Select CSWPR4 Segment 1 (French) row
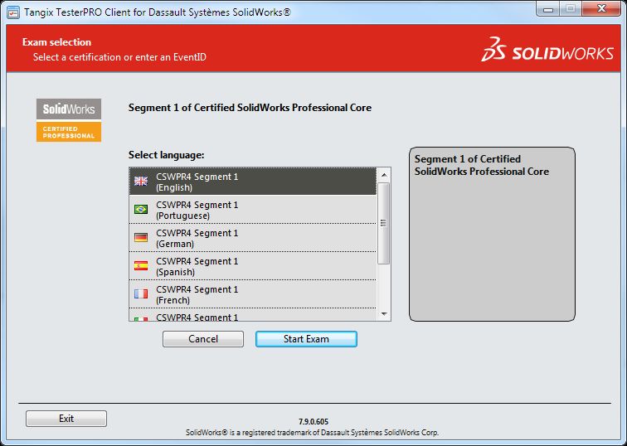 coord(252,294)
